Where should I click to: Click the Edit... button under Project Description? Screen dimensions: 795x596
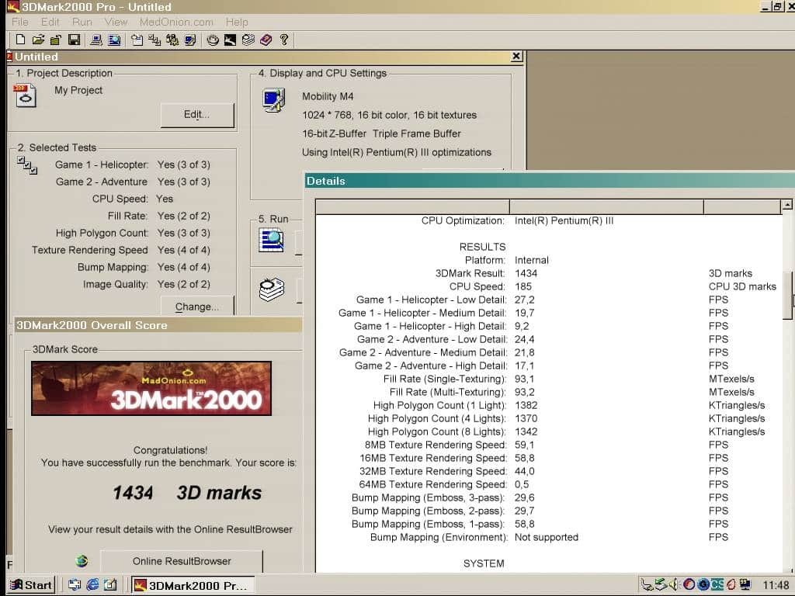[197, 115]
